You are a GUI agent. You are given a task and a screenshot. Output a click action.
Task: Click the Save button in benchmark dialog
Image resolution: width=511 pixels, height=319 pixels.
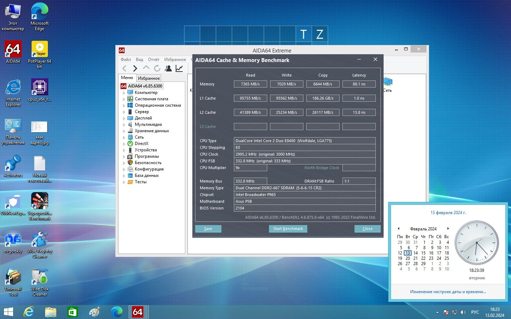[208, 229]
